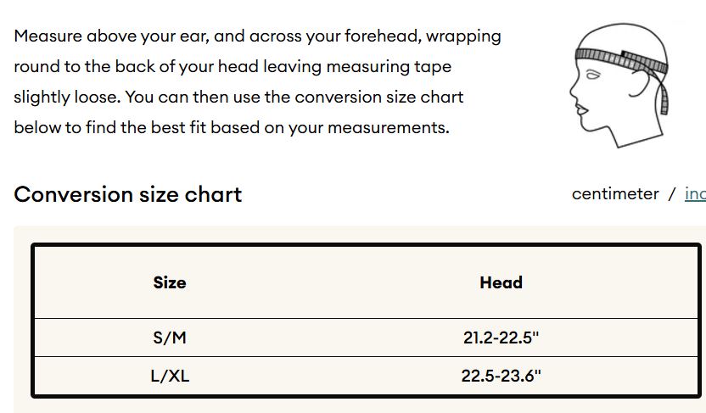The image size is (706, 413).
Task: Click the 22.5-23.6" head measurement
Action: tap(501, 376)
